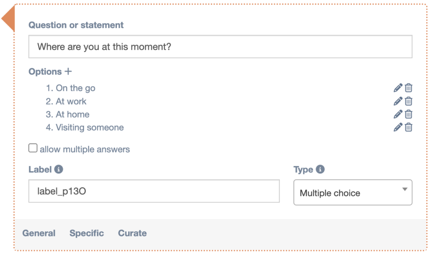
Task: Edit the 'Visiting someone' option
Action: point(398,127)
